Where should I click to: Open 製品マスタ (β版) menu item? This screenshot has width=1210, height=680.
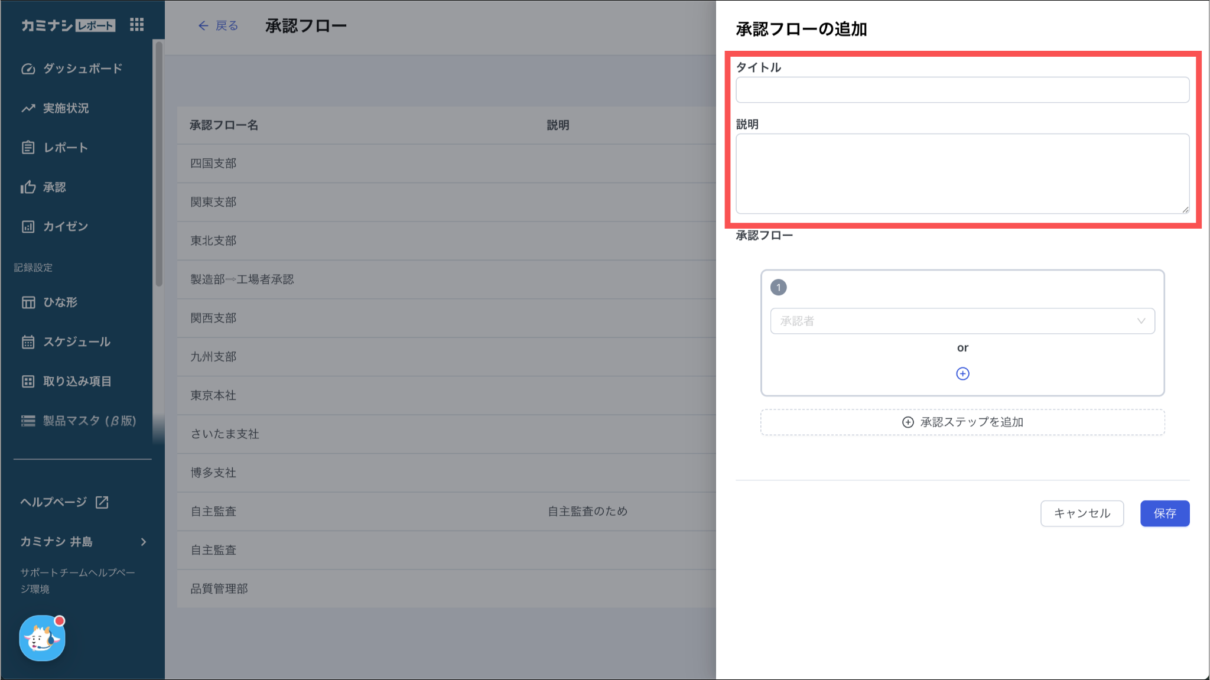(89, 421)
